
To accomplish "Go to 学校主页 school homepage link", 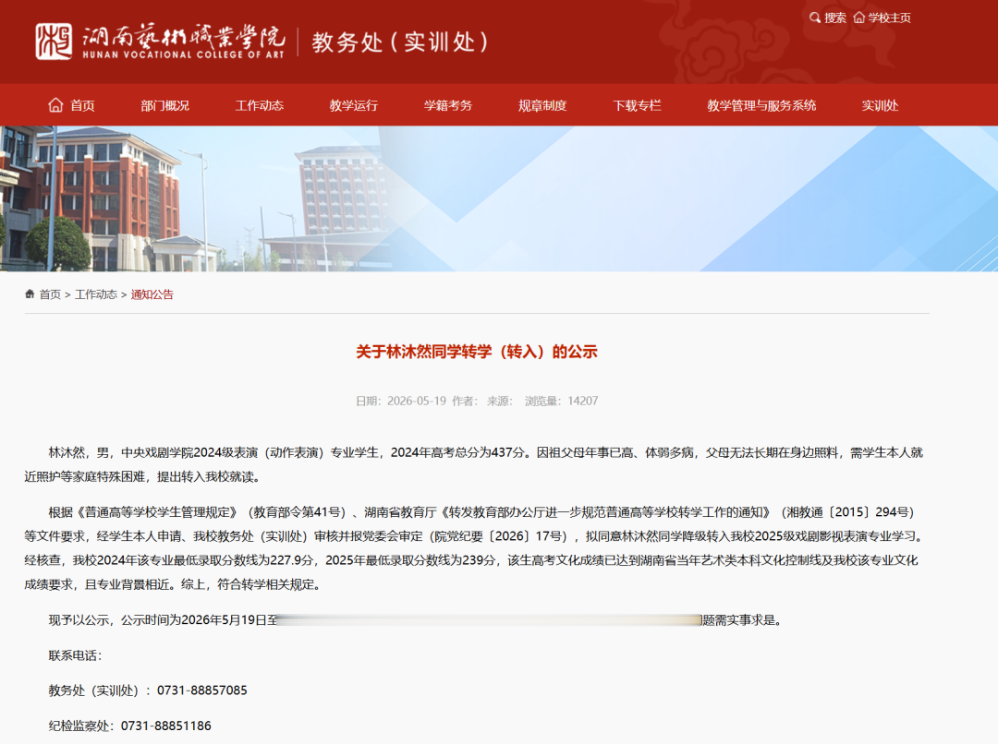I will [889, 18].
